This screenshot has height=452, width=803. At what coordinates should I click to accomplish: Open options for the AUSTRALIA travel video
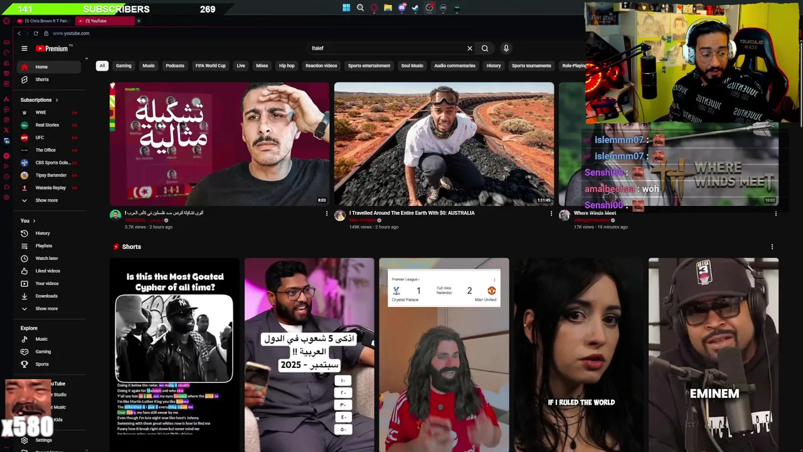pyautogui.click(x=551, y=213)
